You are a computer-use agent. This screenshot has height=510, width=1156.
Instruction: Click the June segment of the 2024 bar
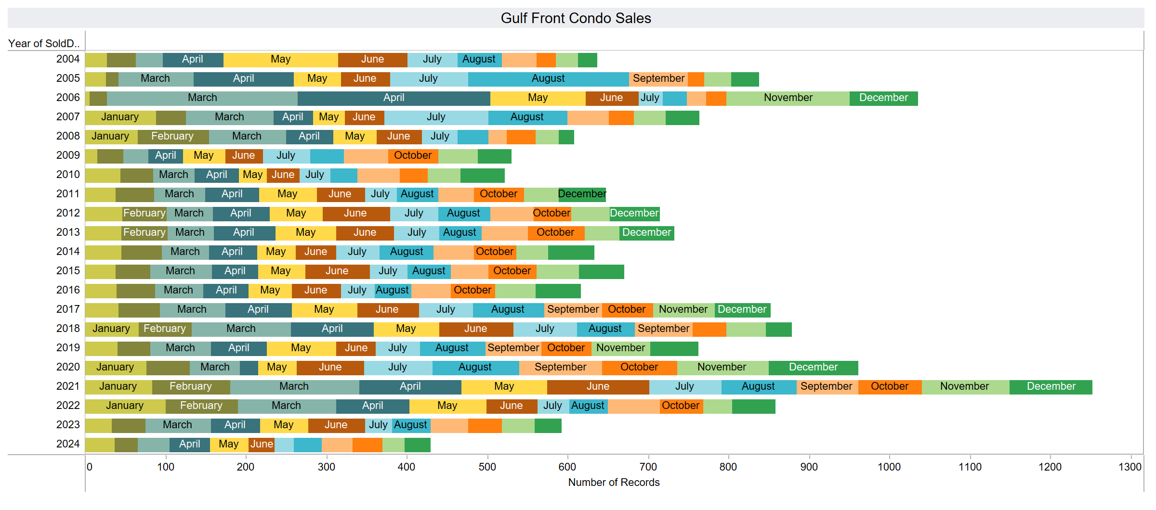point(262,445)
